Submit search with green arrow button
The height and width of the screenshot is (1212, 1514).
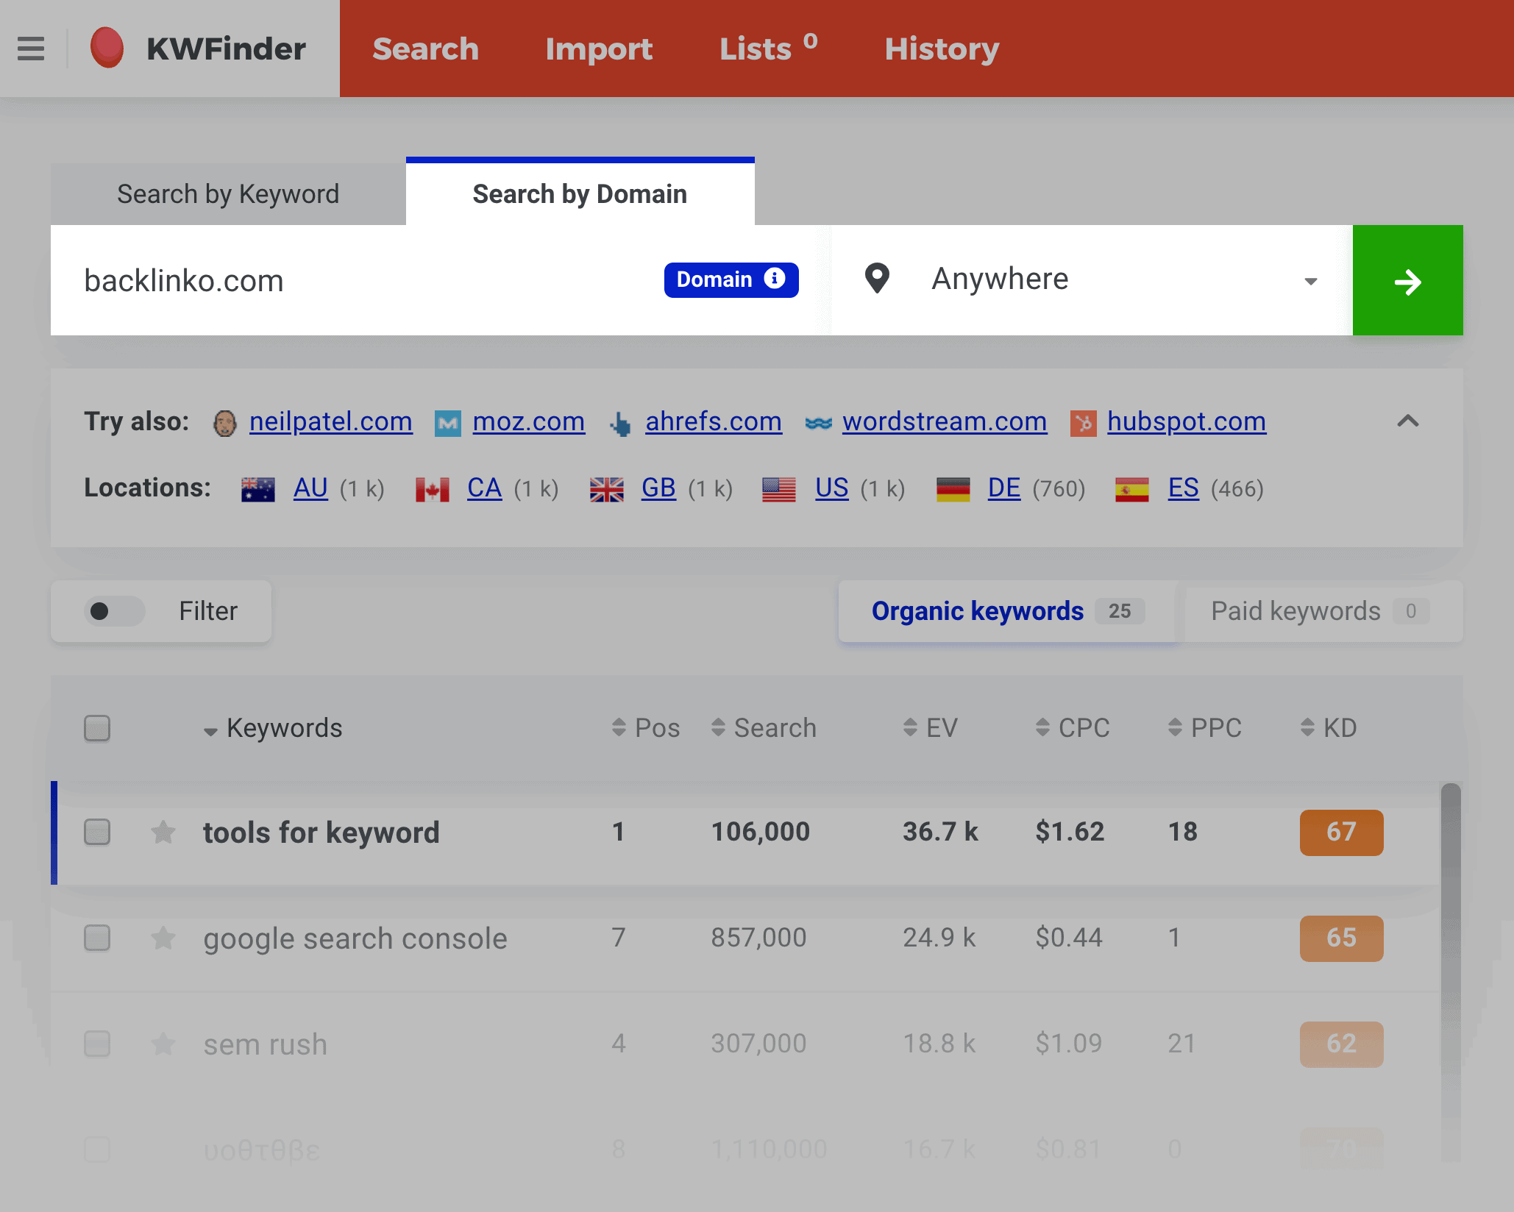point(1407,280)
